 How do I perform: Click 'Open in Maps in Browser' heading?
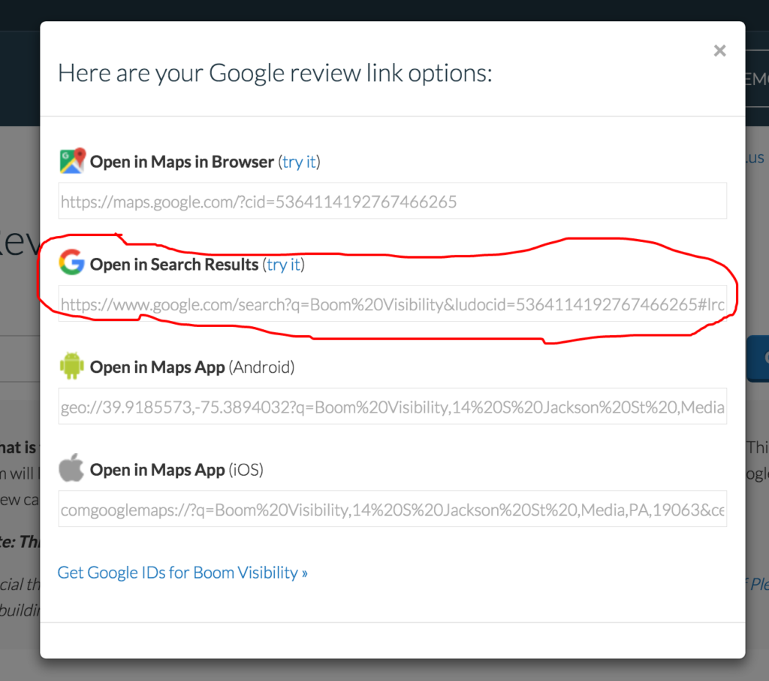(182, 162)
